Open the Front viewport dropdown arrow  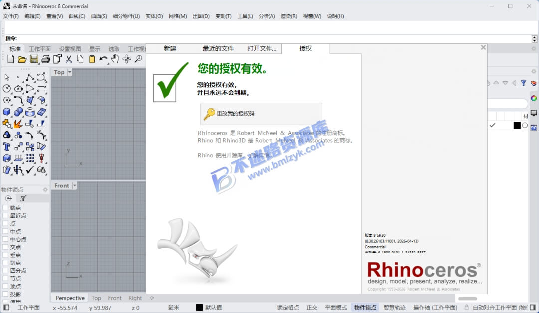click(74, 185)
